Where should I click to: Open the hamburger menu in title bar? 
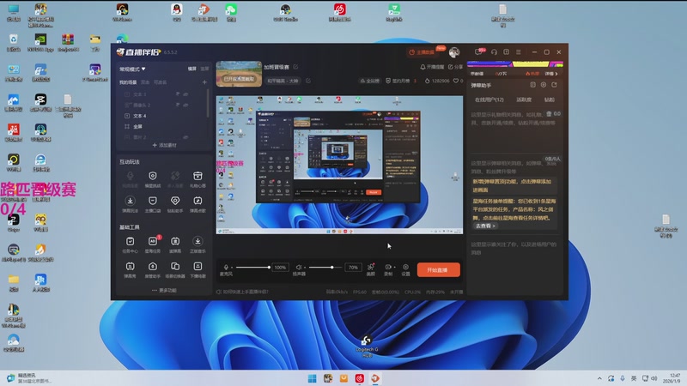coord(519,51)
